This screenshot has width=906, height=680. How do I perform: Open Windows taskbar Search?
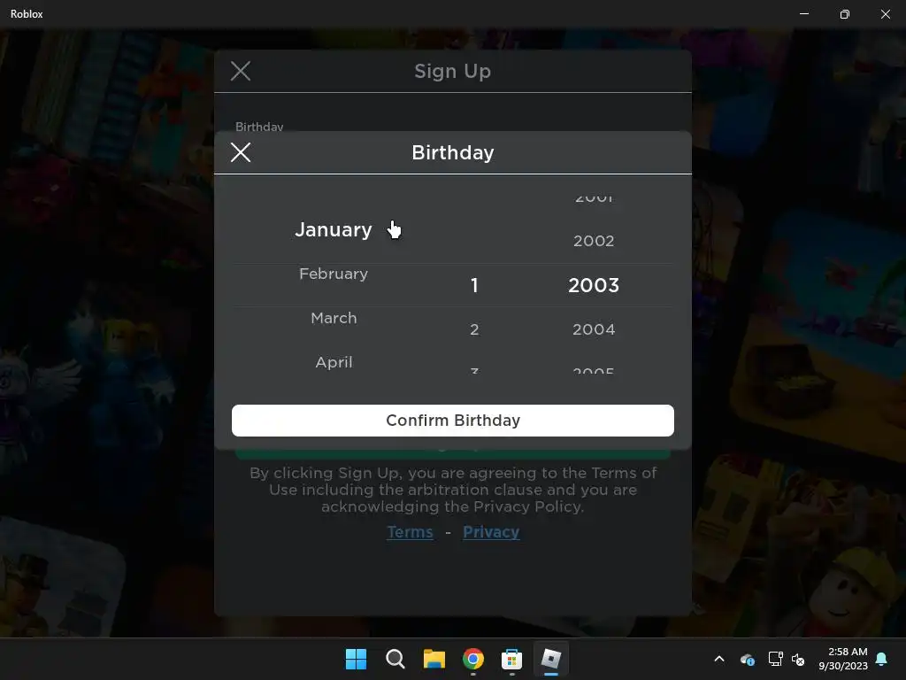[395, 659]
